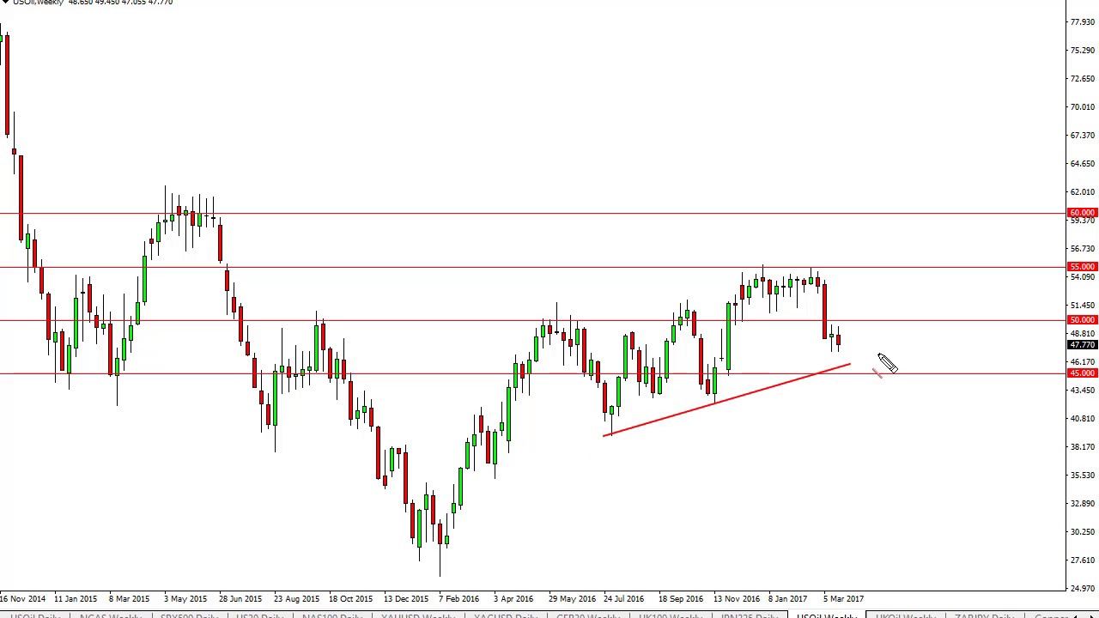Click the 77.930 price axis value

pos(1083,21)
